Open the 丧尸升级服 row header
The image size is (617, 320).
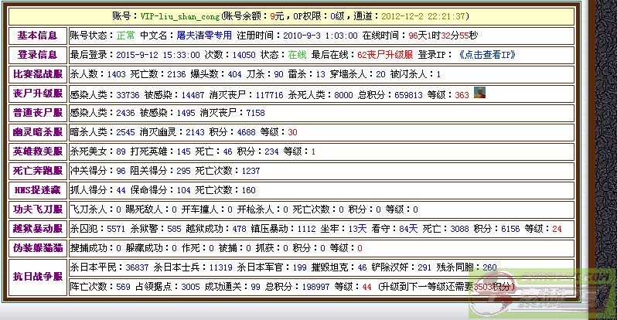[x=36, y=94]
